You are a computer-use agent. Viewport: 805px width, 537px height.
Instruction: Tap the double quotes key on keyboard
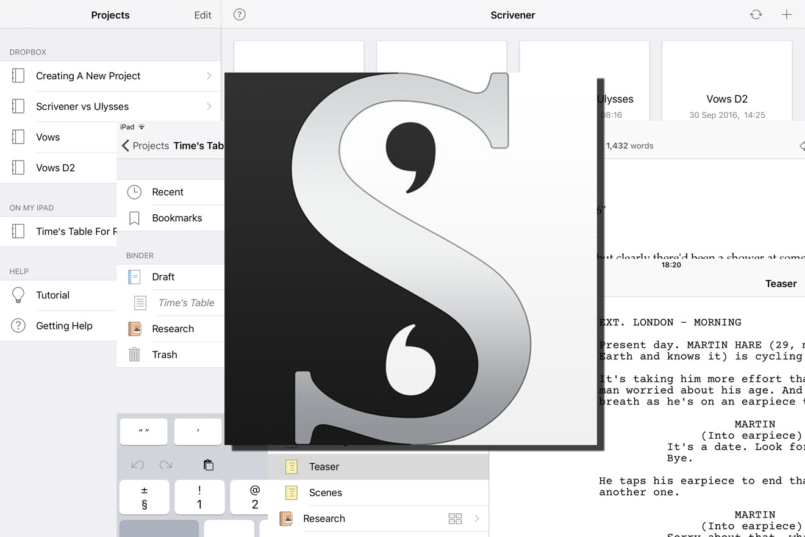144,431
